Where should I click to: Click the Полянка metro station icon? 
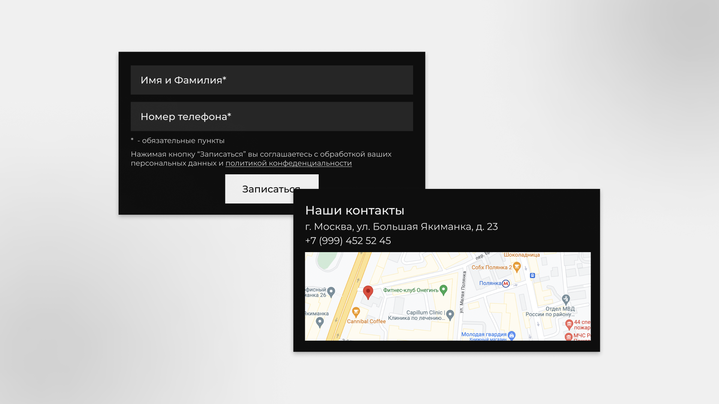point(506,284)
